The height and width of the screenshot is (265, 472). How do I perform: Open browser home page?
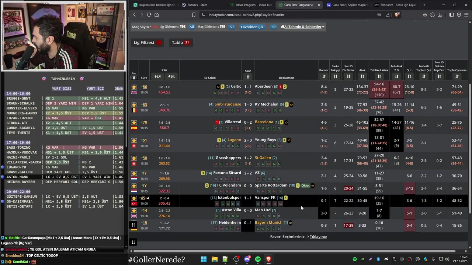point(157,15)
